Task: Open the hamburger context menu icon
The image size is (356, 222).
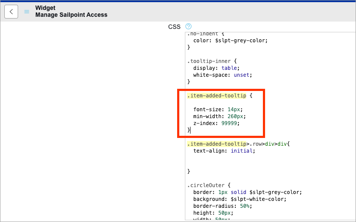Action: point(27,12)
